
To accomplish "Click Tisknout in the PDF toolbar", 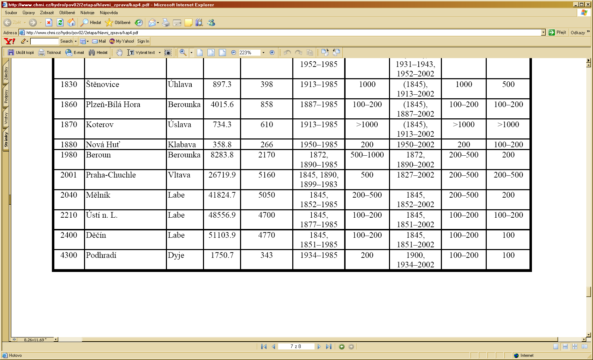I will coord(49,52).
